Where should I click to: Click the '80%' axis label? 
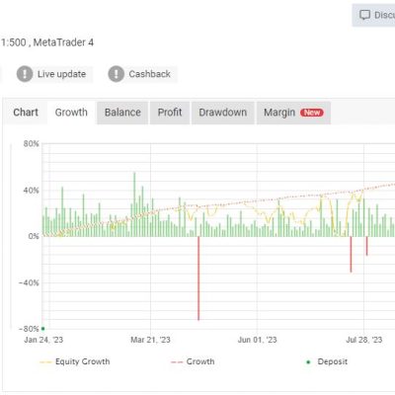pyautogui.click(x=31, y=143)
